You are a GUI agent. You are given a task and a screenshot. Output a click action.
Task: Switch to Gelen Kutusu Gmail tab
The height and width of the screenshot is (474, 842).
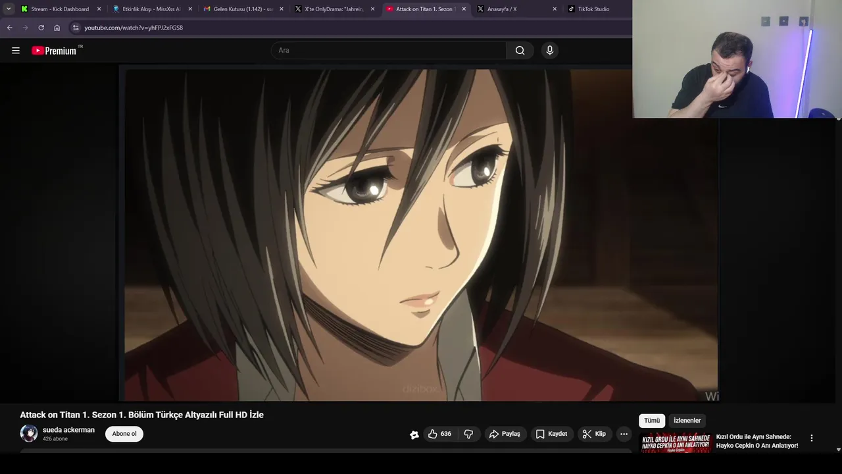coord(242,9)
